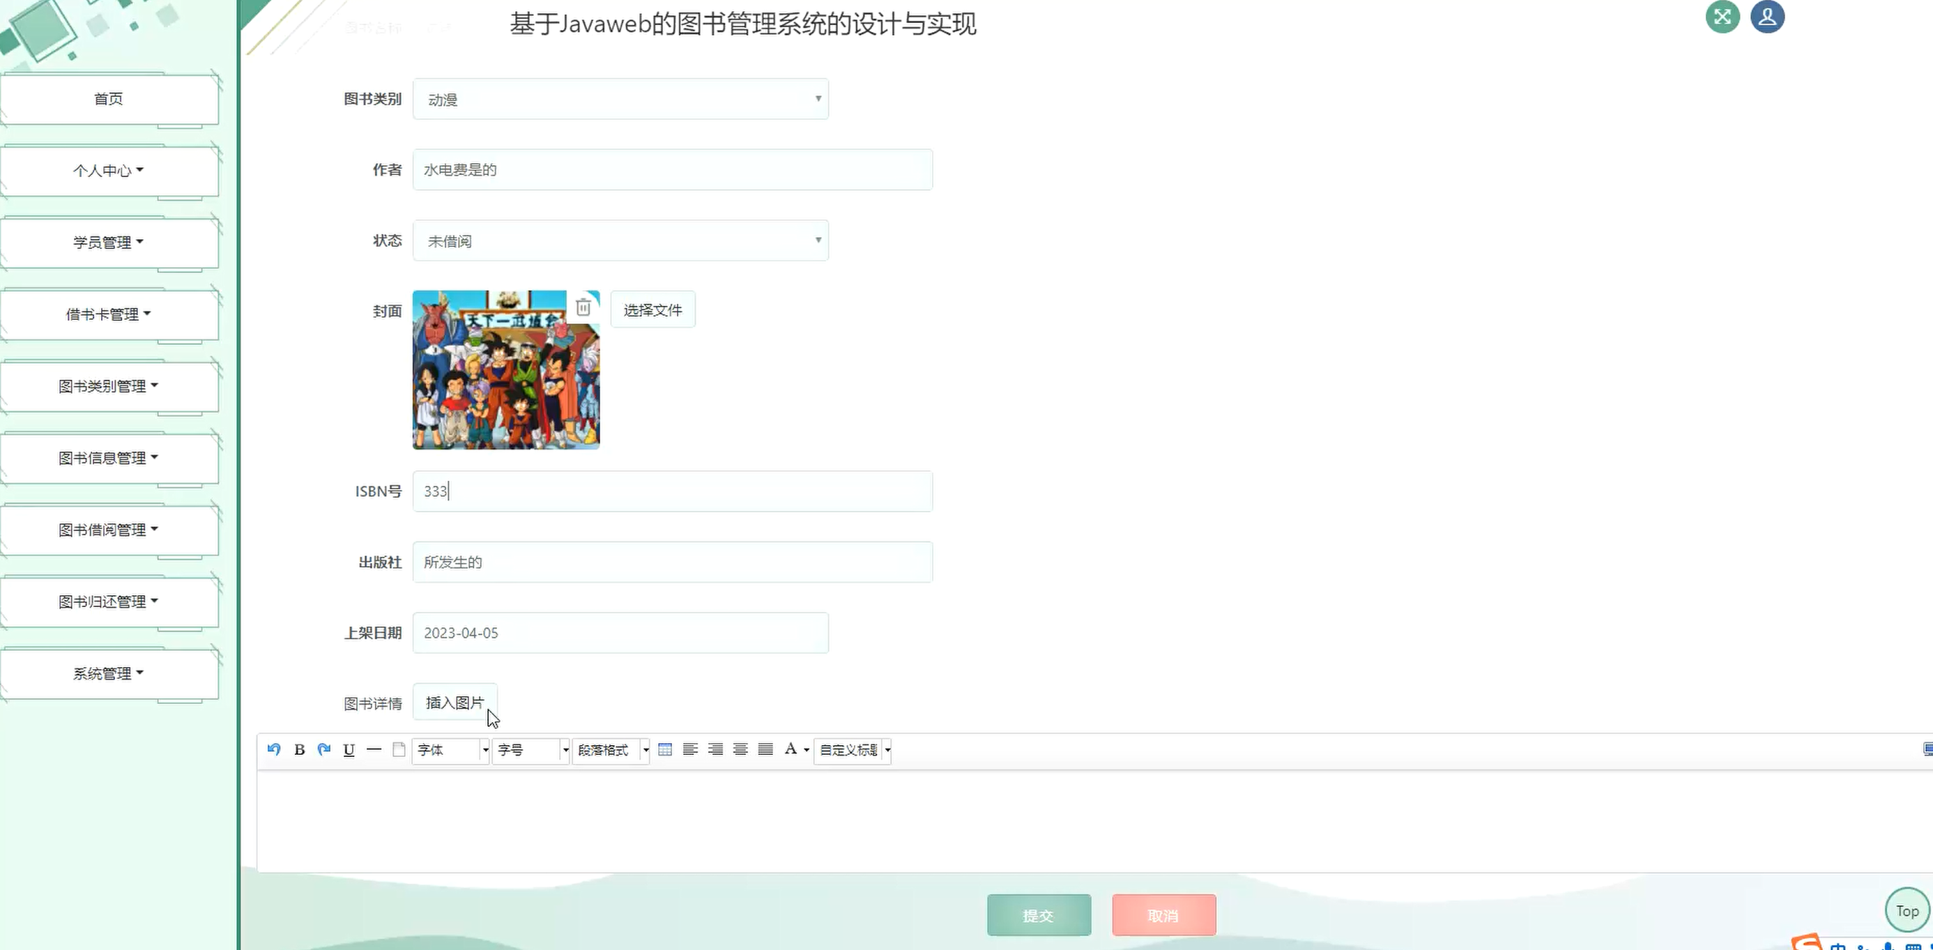
Task: Click the blank page icon in the editor toolbar
Action: pos(399,749)
